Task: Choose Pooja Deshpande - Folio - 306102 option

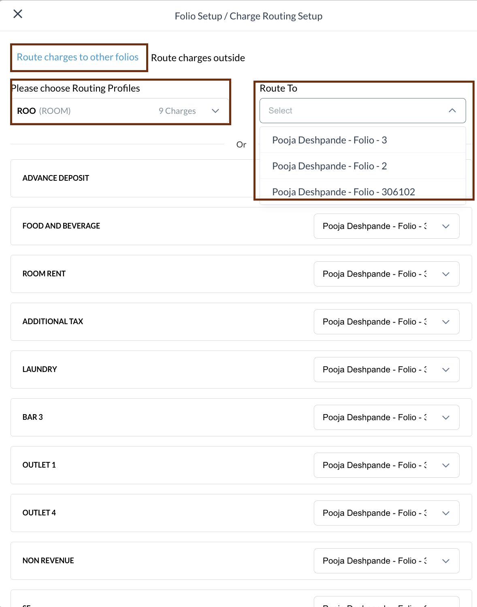Action: (343, 192)
